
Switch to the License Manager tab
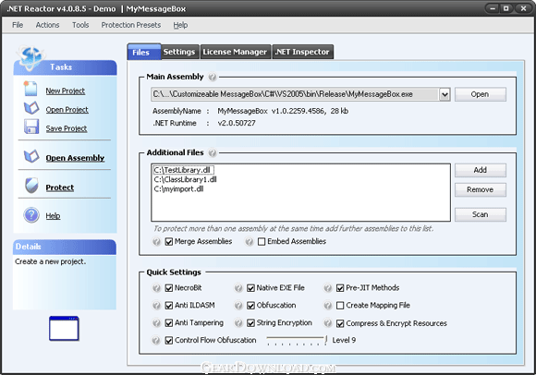click(235, 52)
